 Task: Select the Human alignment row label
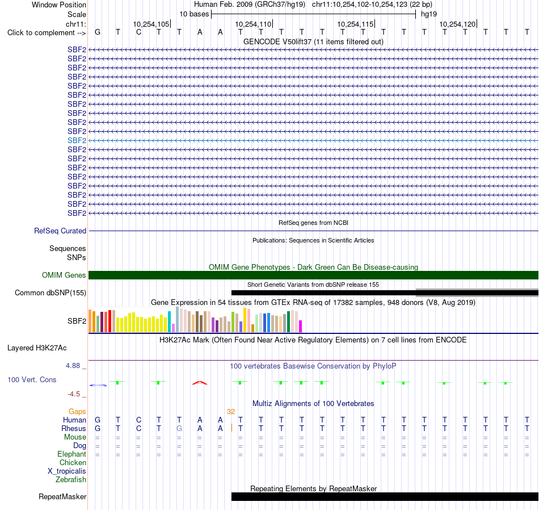tap(74, 420)
